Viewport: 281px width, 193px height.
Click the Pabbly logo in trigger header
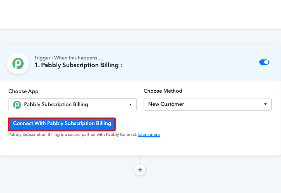[x=18, y=63]
